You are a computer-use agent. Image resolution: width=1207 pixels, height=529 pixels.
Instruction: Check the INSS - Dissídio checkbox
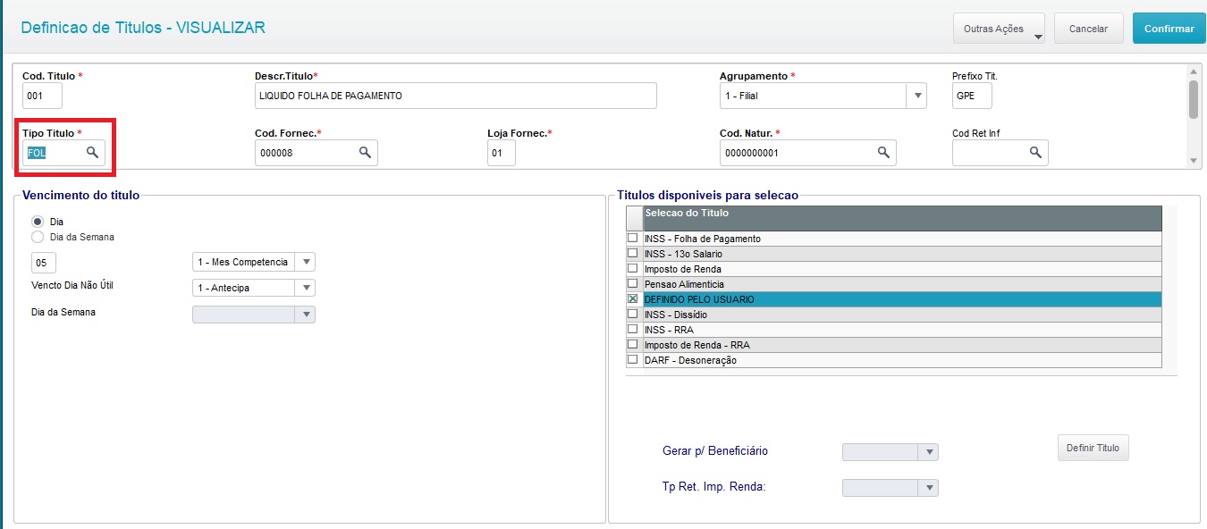(x=633, y=315)
